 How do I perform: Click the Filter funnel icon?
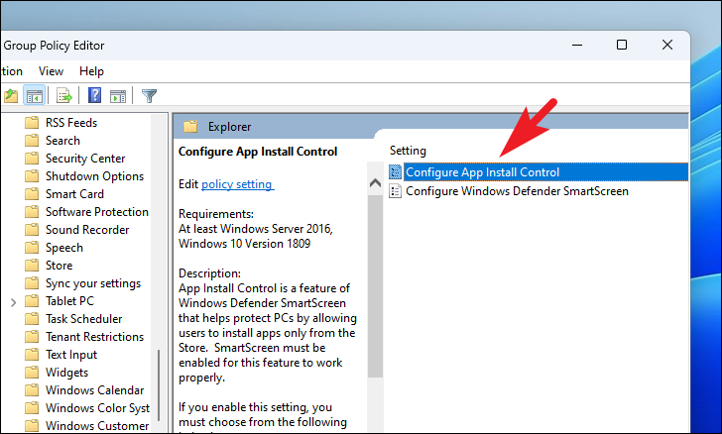point(149,96)
